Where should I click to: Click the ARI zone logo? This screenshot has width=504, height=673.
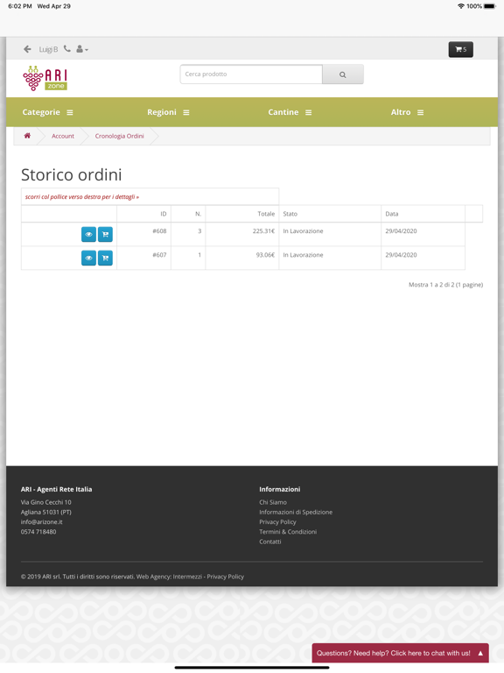click(45, 78)
